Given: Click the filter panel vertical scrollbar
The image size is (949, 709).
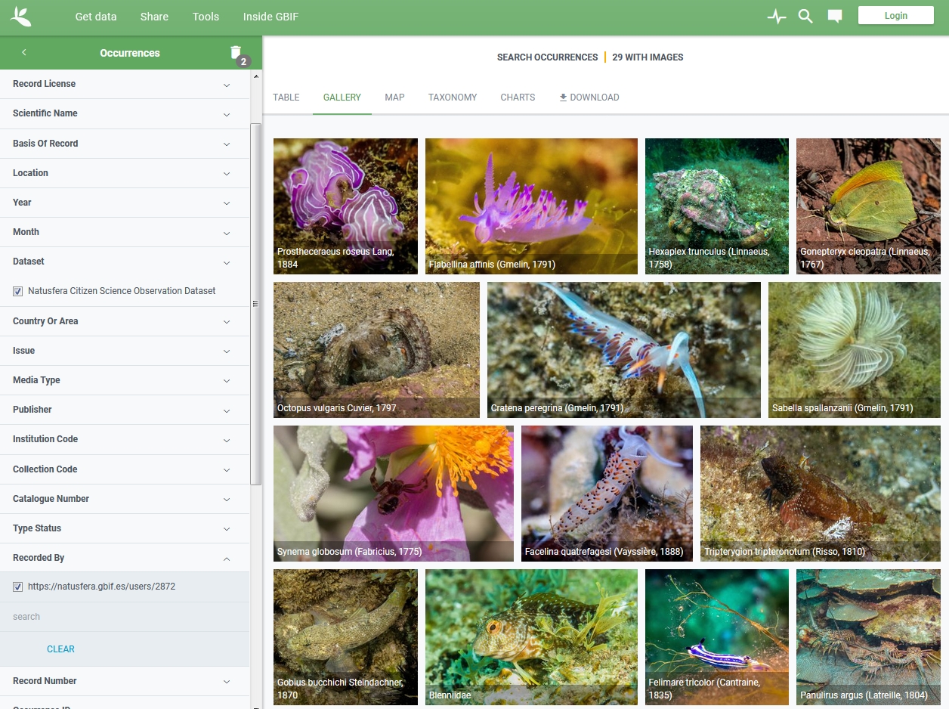Looking at the screenshot, I should [255, 227].
